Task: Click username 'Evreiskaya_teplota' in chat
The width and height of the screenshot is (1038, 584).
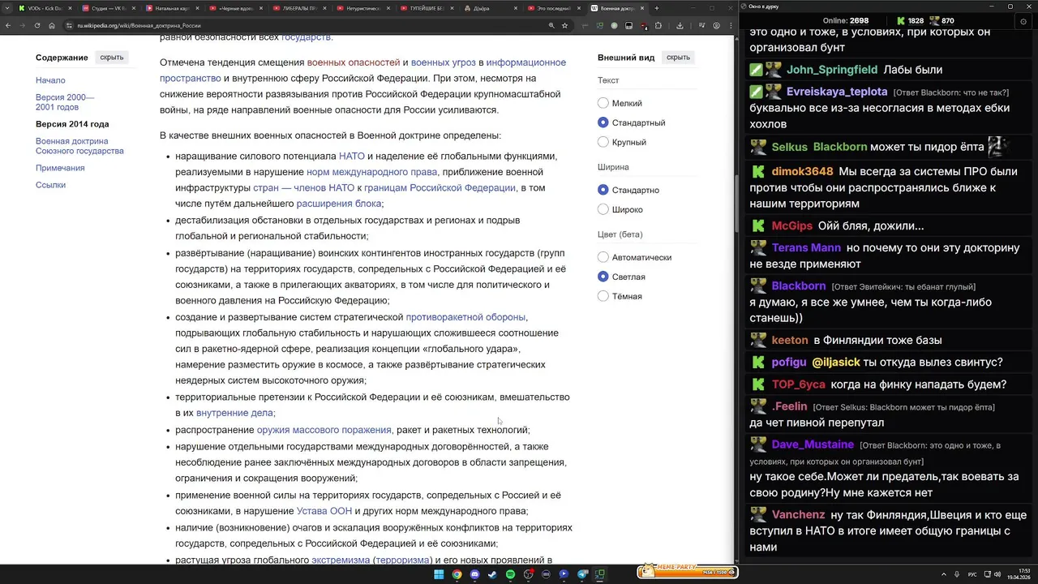Action: point(837,92)
